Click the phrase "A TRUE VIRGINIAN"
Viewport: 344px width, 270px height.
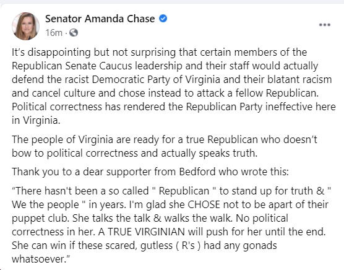(x=142, y=232)
